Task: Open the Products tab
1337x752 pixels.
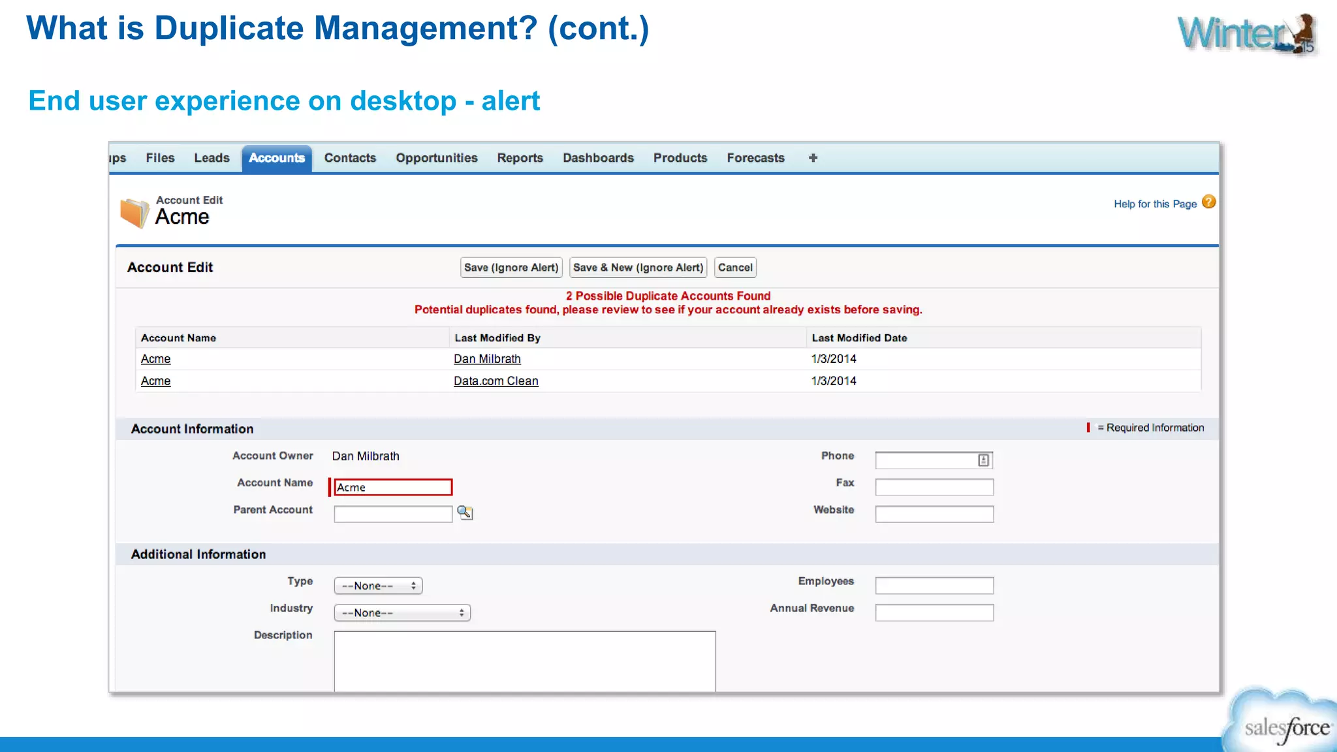Action: pos(680,158)
